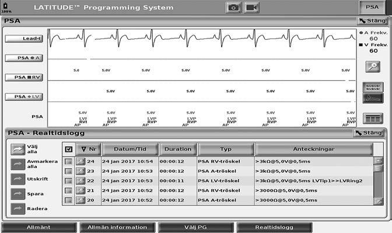Open the list view icon under waveform tools
The width and height of the screenshot is (392, 233).
pos(373,118)
